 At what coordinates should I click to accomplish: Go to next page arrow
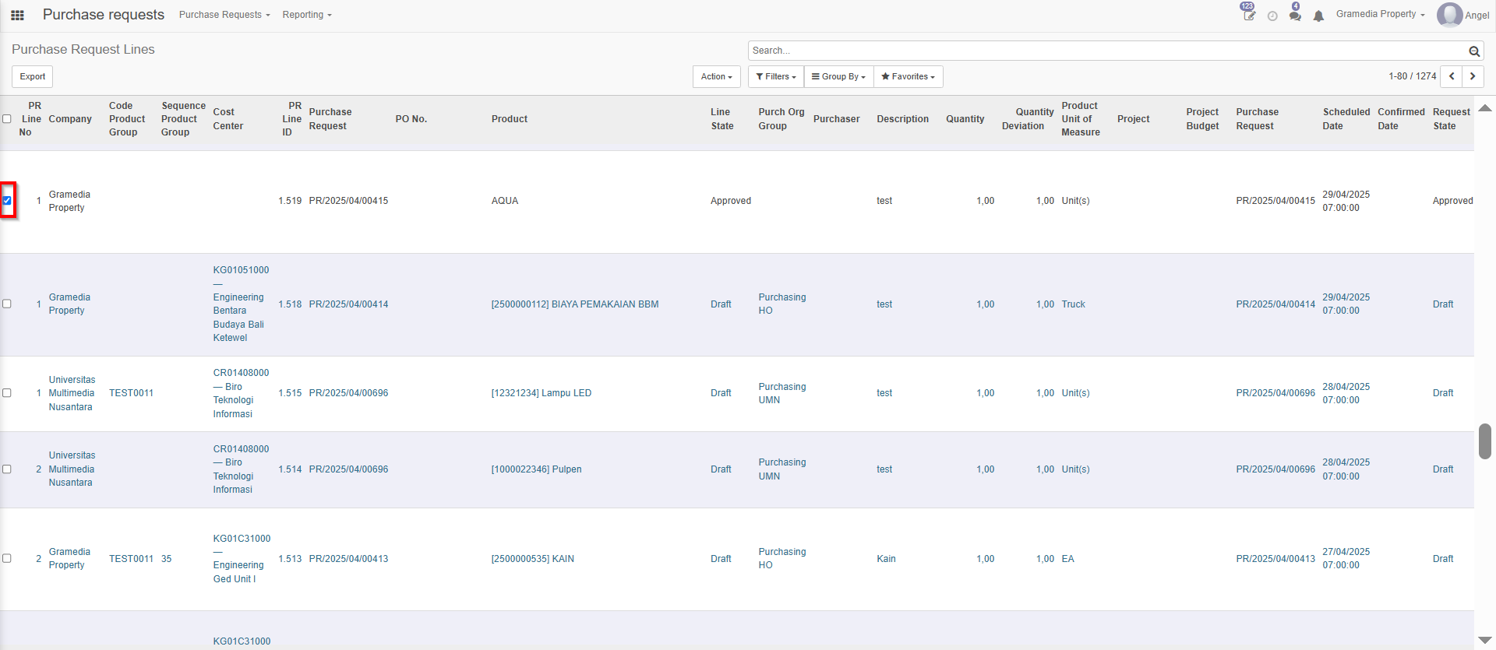pos(1473,76)
